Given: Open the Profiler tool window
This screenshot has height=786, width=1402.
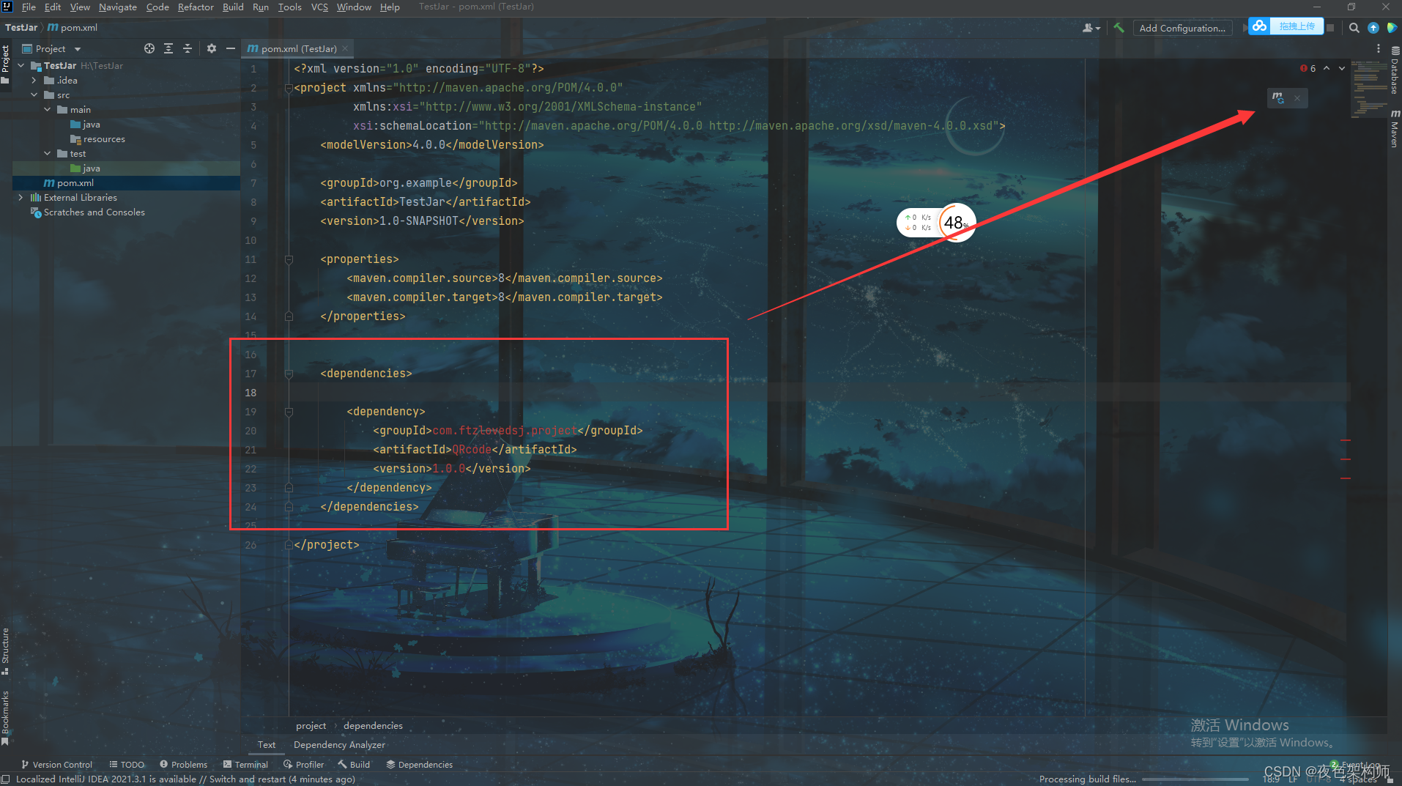Looking at the screenshot, I should 303,764.
